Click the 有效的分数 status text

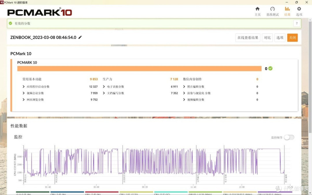[x=23, y=23]
